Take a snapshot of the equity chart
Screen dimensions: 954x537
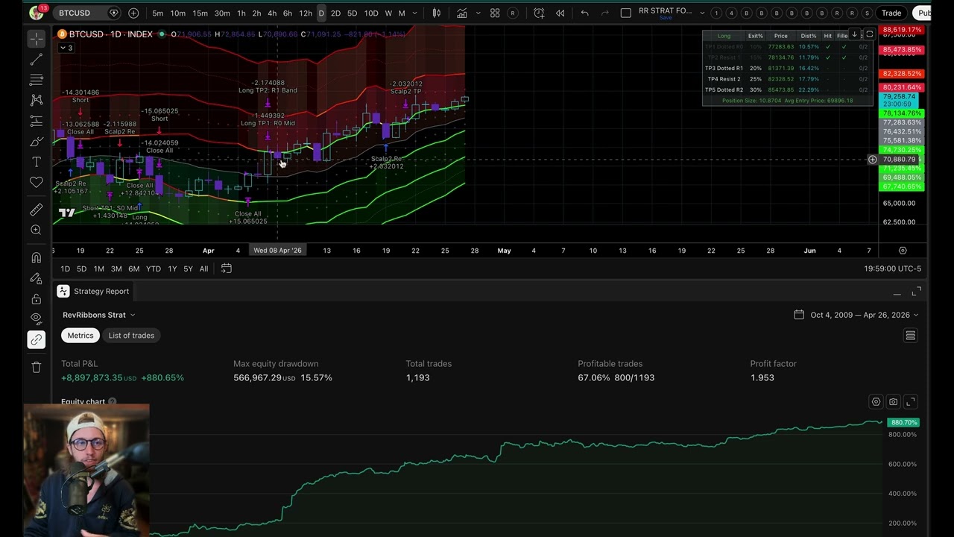[893, 402]
